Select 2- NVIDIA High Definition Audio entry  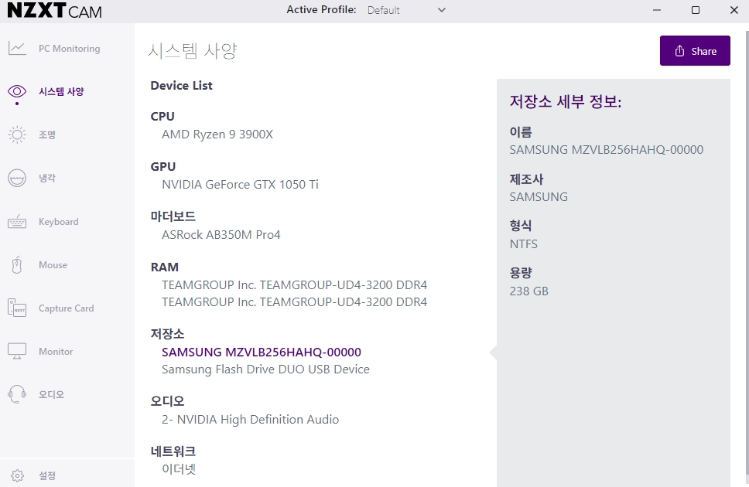[x=250, y=420]
